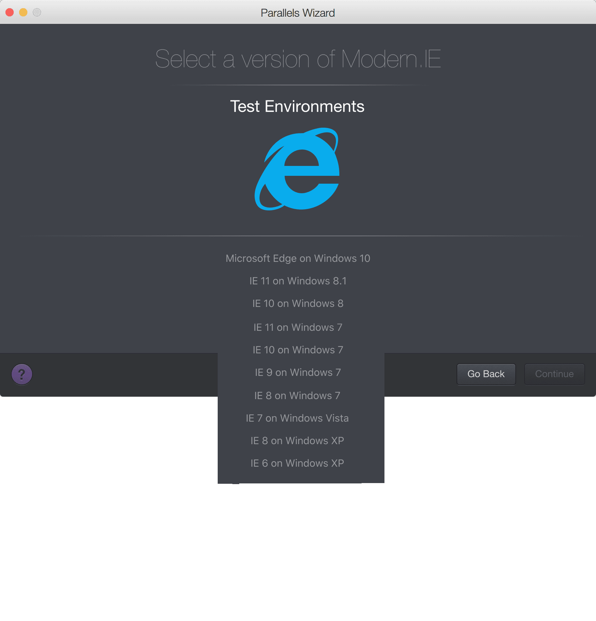Choose IE 11 on Windows 7

coord(298,327)
